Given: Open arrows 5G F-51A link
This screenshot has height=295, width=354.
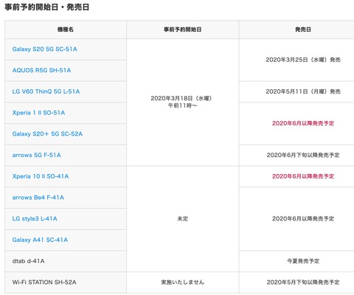Looking at the screenshot, I should pos(36,155).
